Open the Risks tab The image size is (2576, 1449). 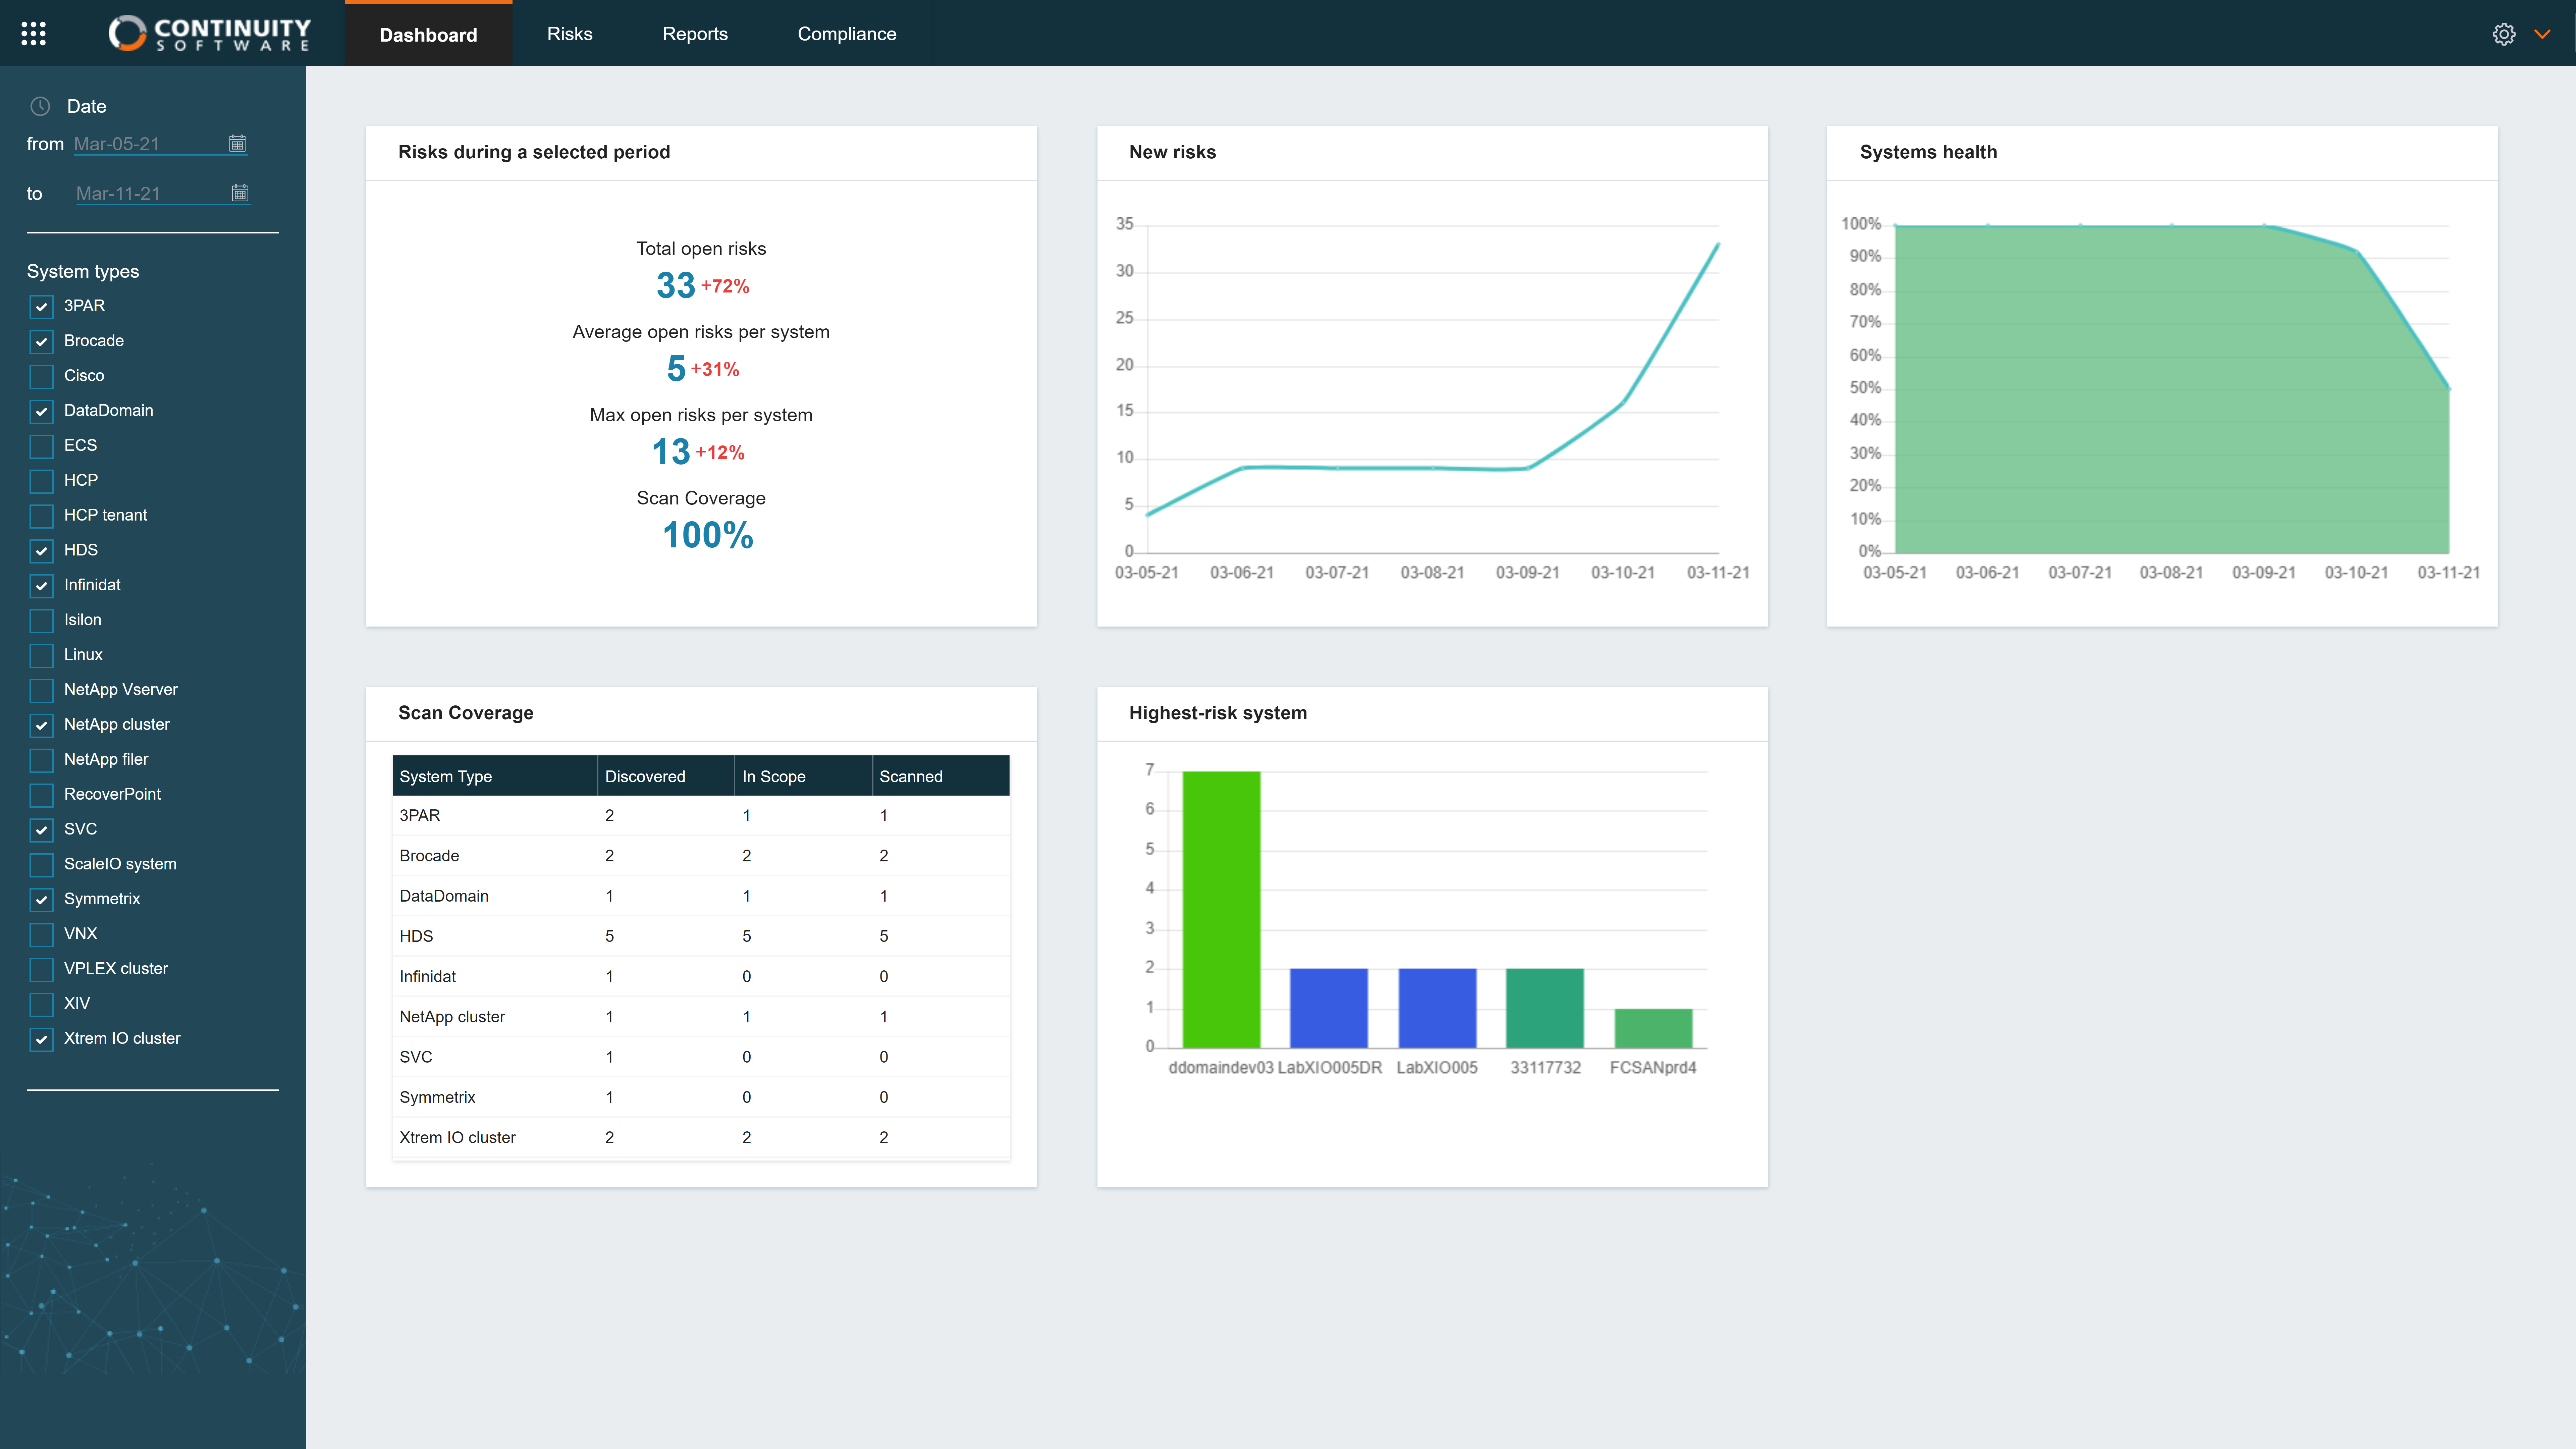pyautogui.click(x=570, y=34)
